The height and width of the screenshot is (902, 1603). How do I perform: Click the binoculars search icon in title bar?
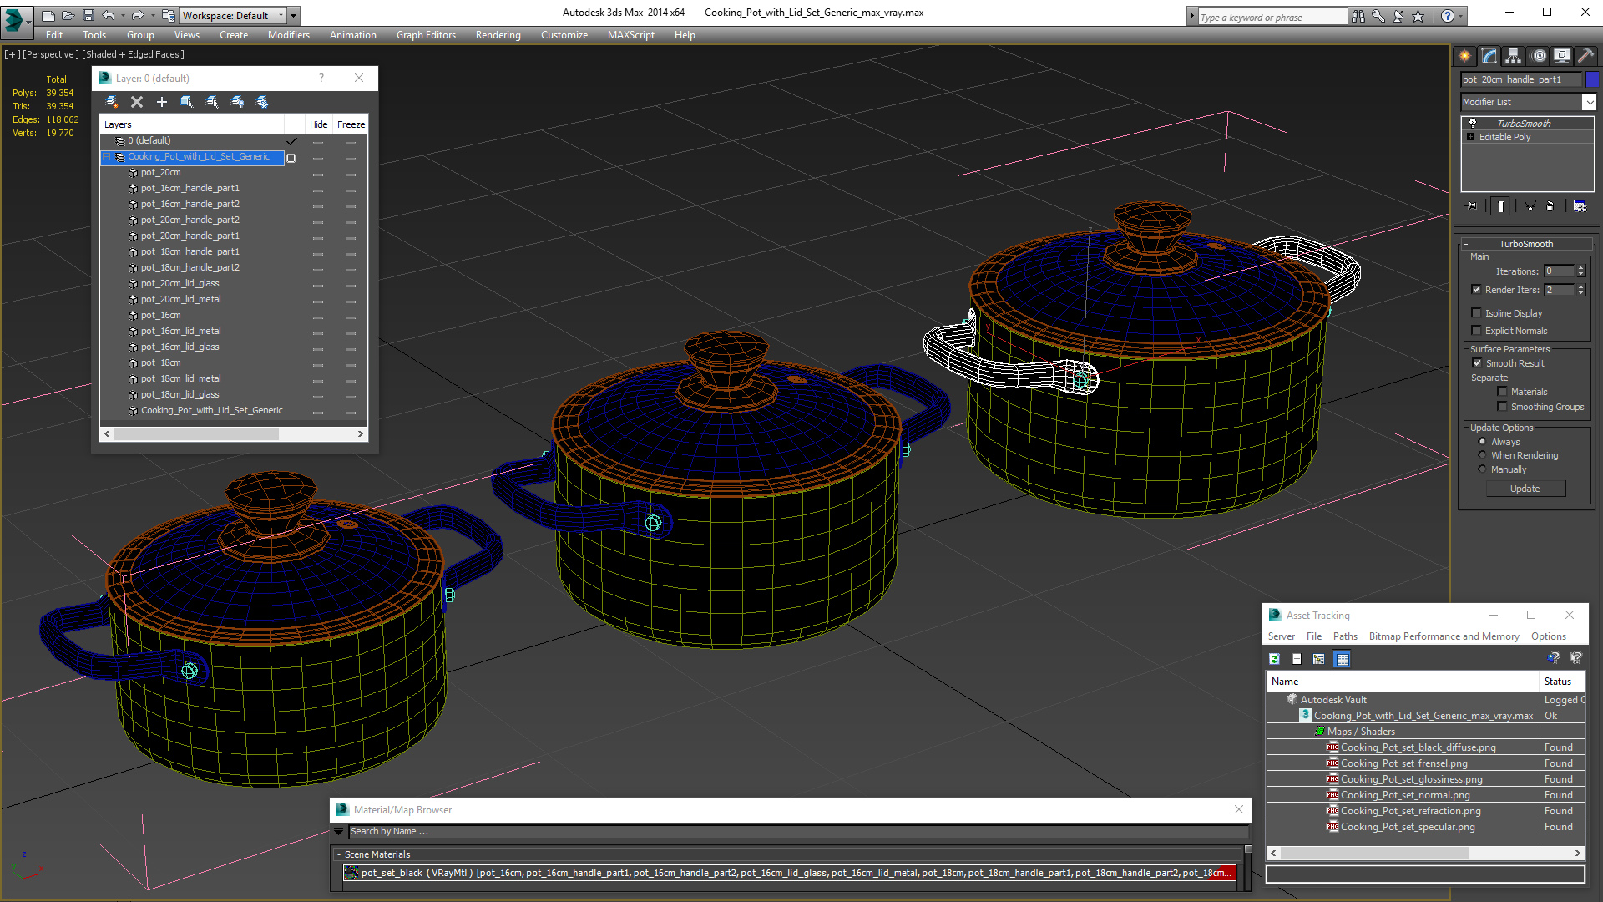(x=1358, y=16)
